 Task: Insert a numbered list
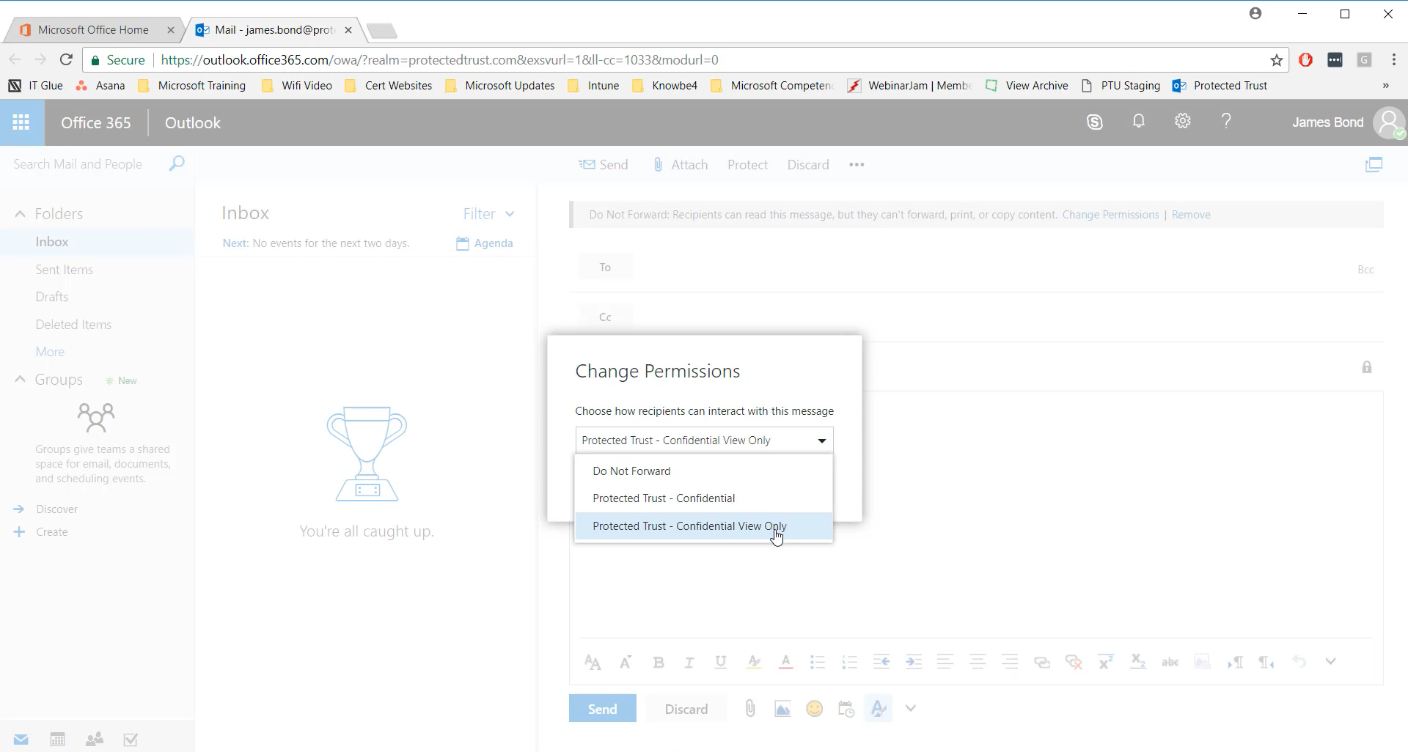click(849, 663)
